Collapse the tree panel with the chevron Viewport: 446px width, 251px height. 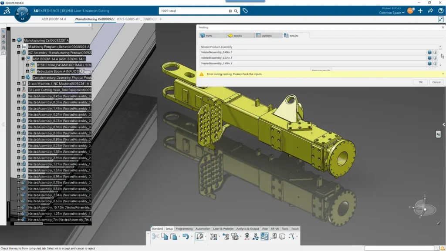tap(89, 25)
